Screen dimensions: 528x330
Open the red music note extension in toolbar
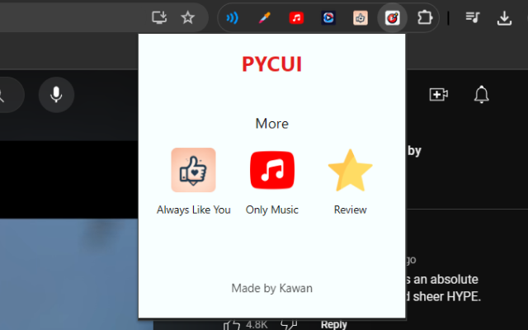click(296, 18)
